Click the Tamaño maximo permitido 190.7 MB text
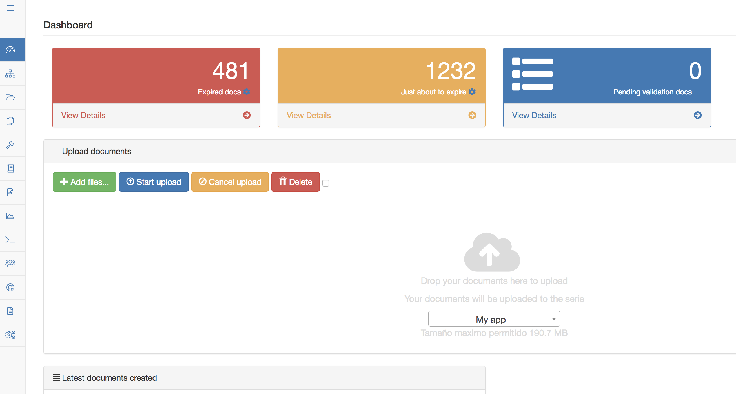 [x=494, y=333]
